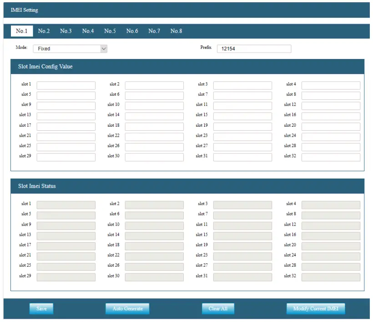Click the Imei Status slot 25 field
The width and height of the screenshot is (373, 322).
(x=66, y=267)
